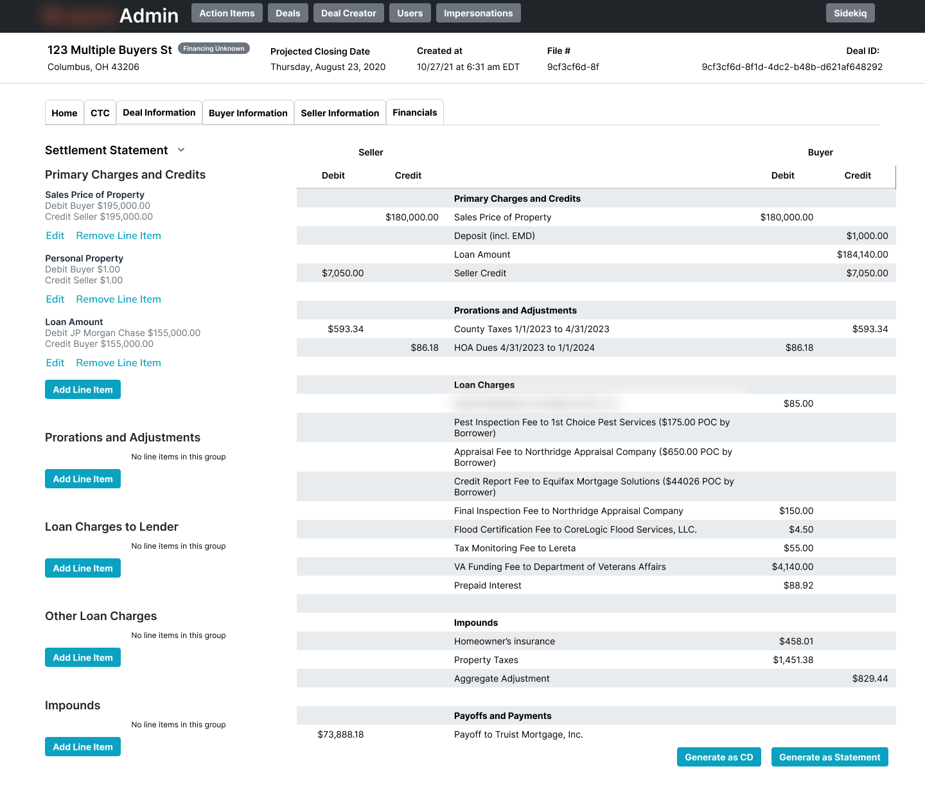
Task: Click the Payoff to Truist Mortgage row
Action: pyautogui.click(x=596, y=734)
